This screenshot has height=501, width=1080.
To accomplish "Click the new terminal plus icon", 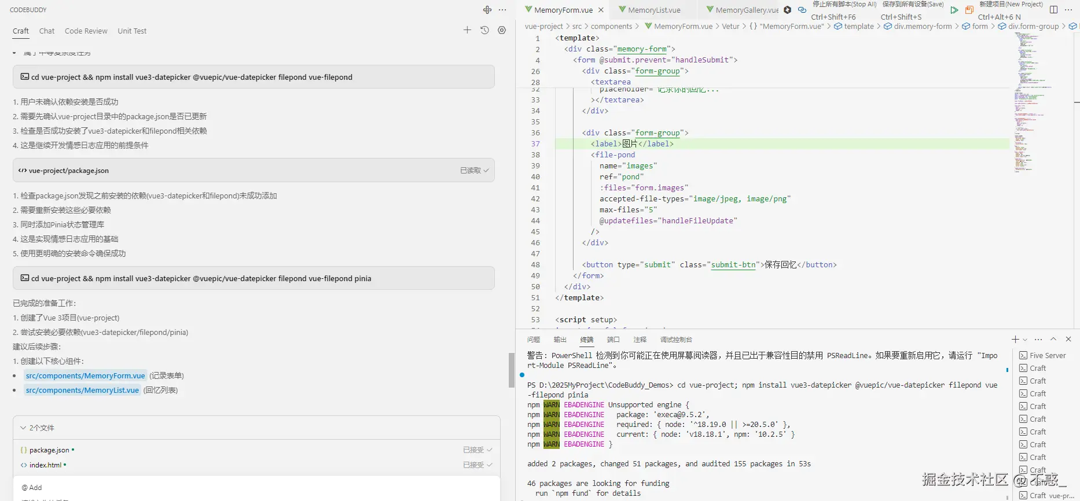I will click(1015, 339).
